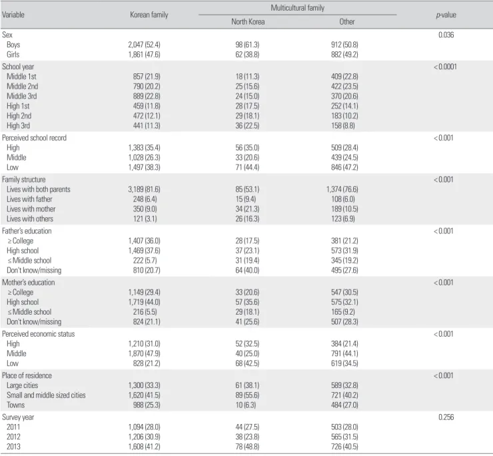Click the 'Other' sub-header
Screen dimensions: 493x456
pyautogui.click(x=347, y=22)
